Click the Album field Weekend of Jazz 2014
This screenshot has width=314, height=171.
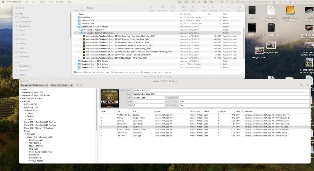point(221,94)
